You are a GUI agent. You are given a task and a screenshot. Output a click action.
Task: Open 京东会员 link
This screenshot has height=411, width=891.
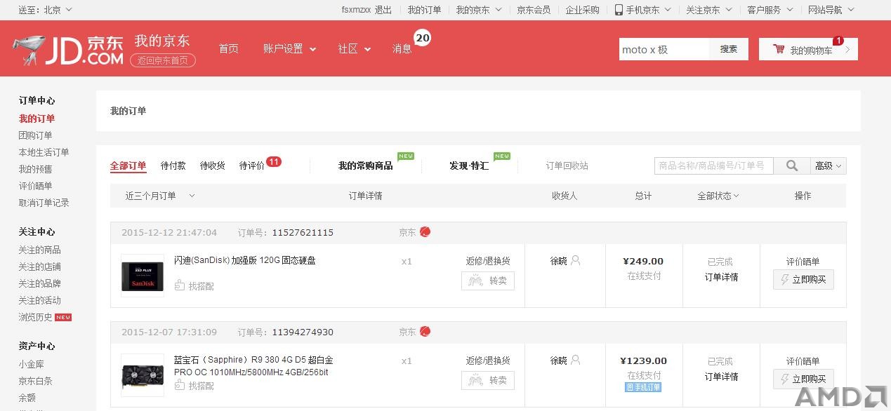pos(534,10)
